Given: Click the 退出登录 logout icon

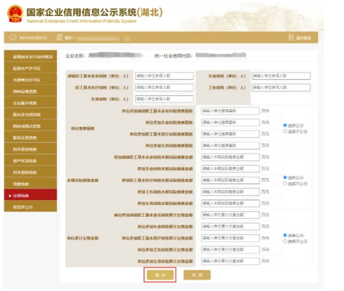Looking at the screenshot, I should 291,38.
